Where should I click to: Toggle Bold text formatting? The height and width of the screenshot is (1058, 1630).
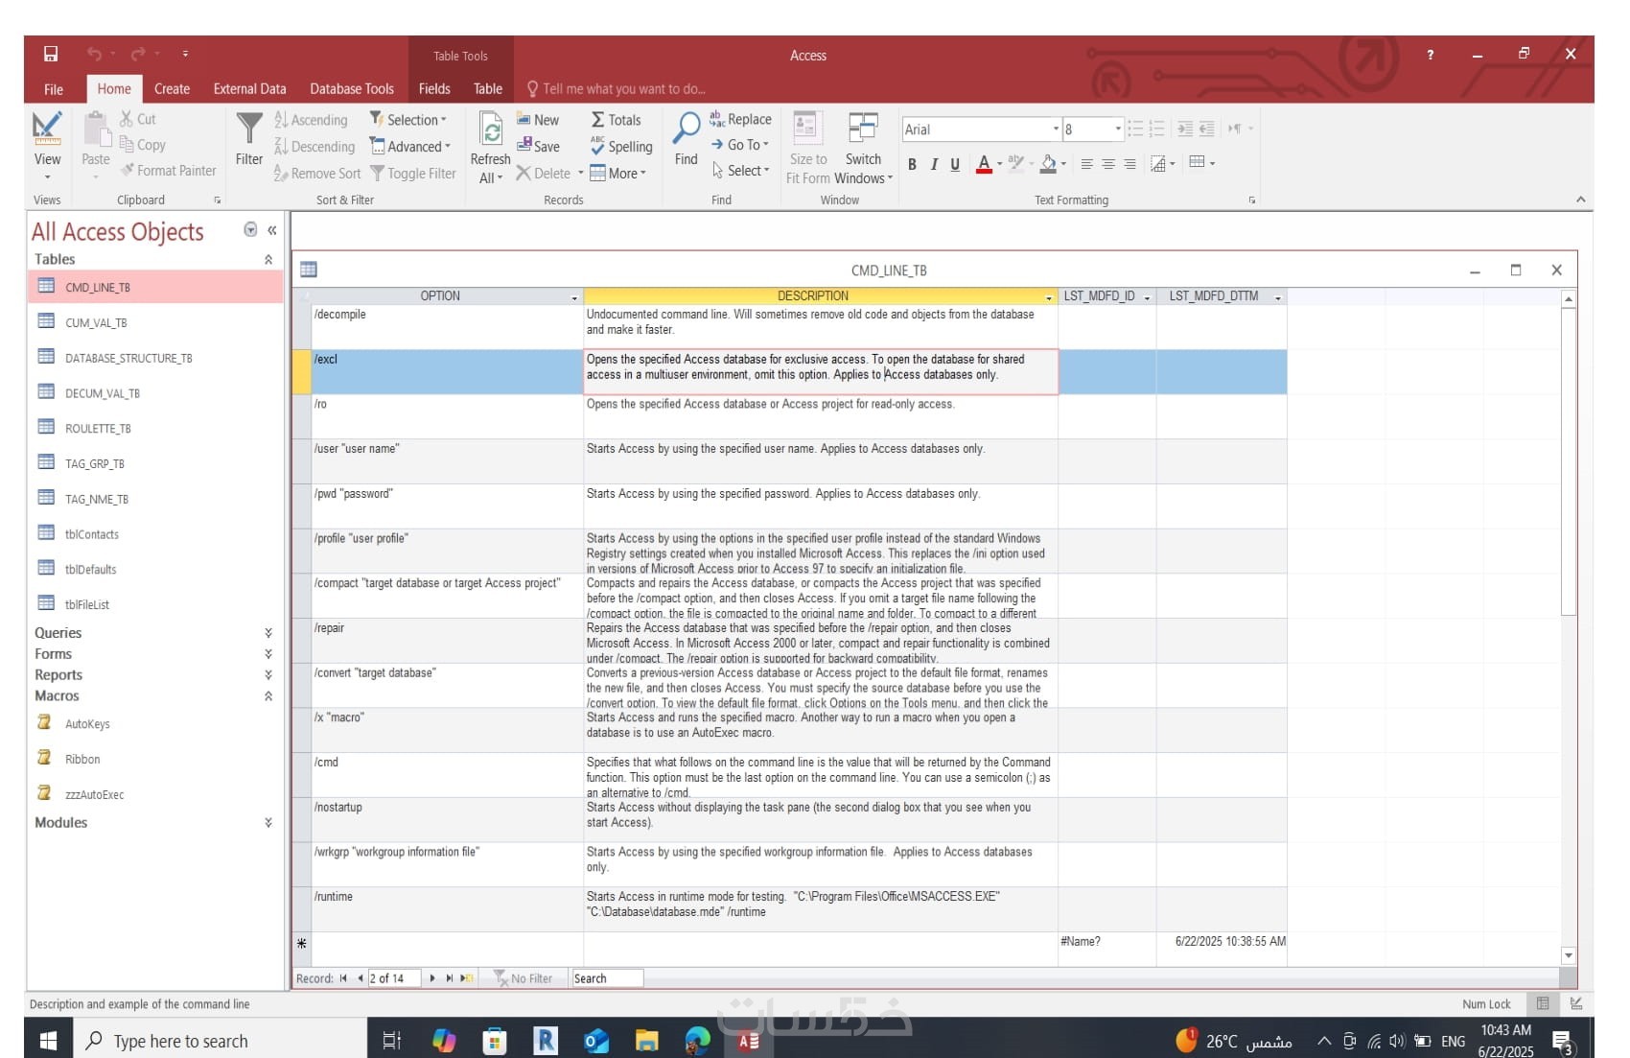tap(912, 164)
